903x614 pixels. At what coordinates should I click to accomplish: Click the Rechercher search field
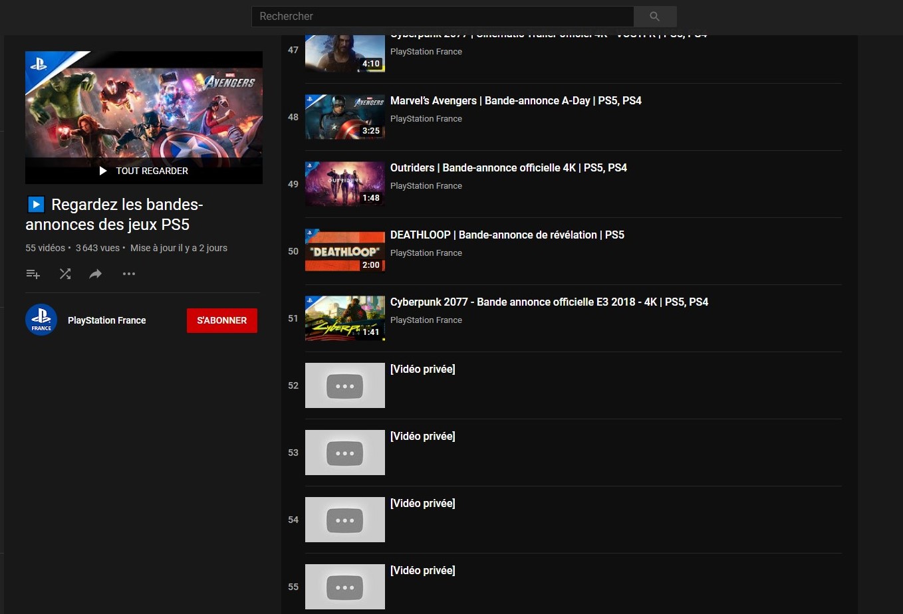tap(443, 16)
